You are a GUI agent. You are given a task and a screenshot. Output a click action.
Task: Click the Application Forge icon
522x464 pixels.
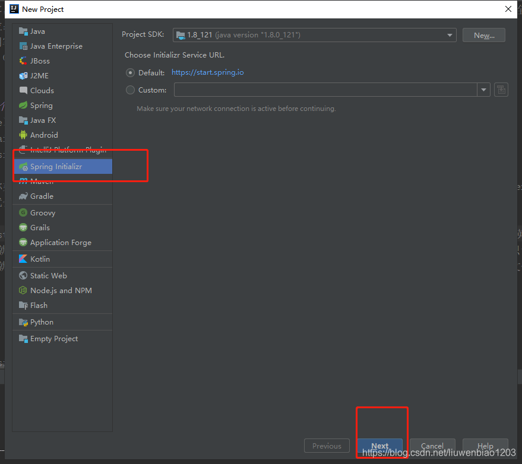click(23, 243)
